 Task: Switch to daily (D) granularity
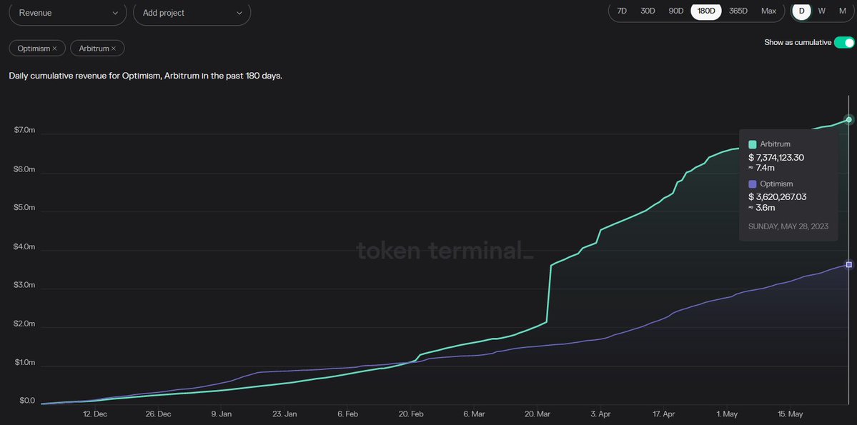[x=802, y=11]
